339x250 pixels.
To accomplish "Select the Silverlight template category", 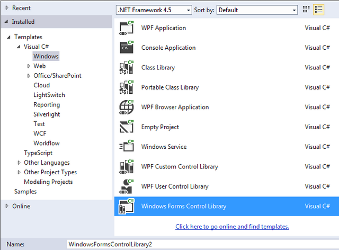I will (x=47, y=114).
